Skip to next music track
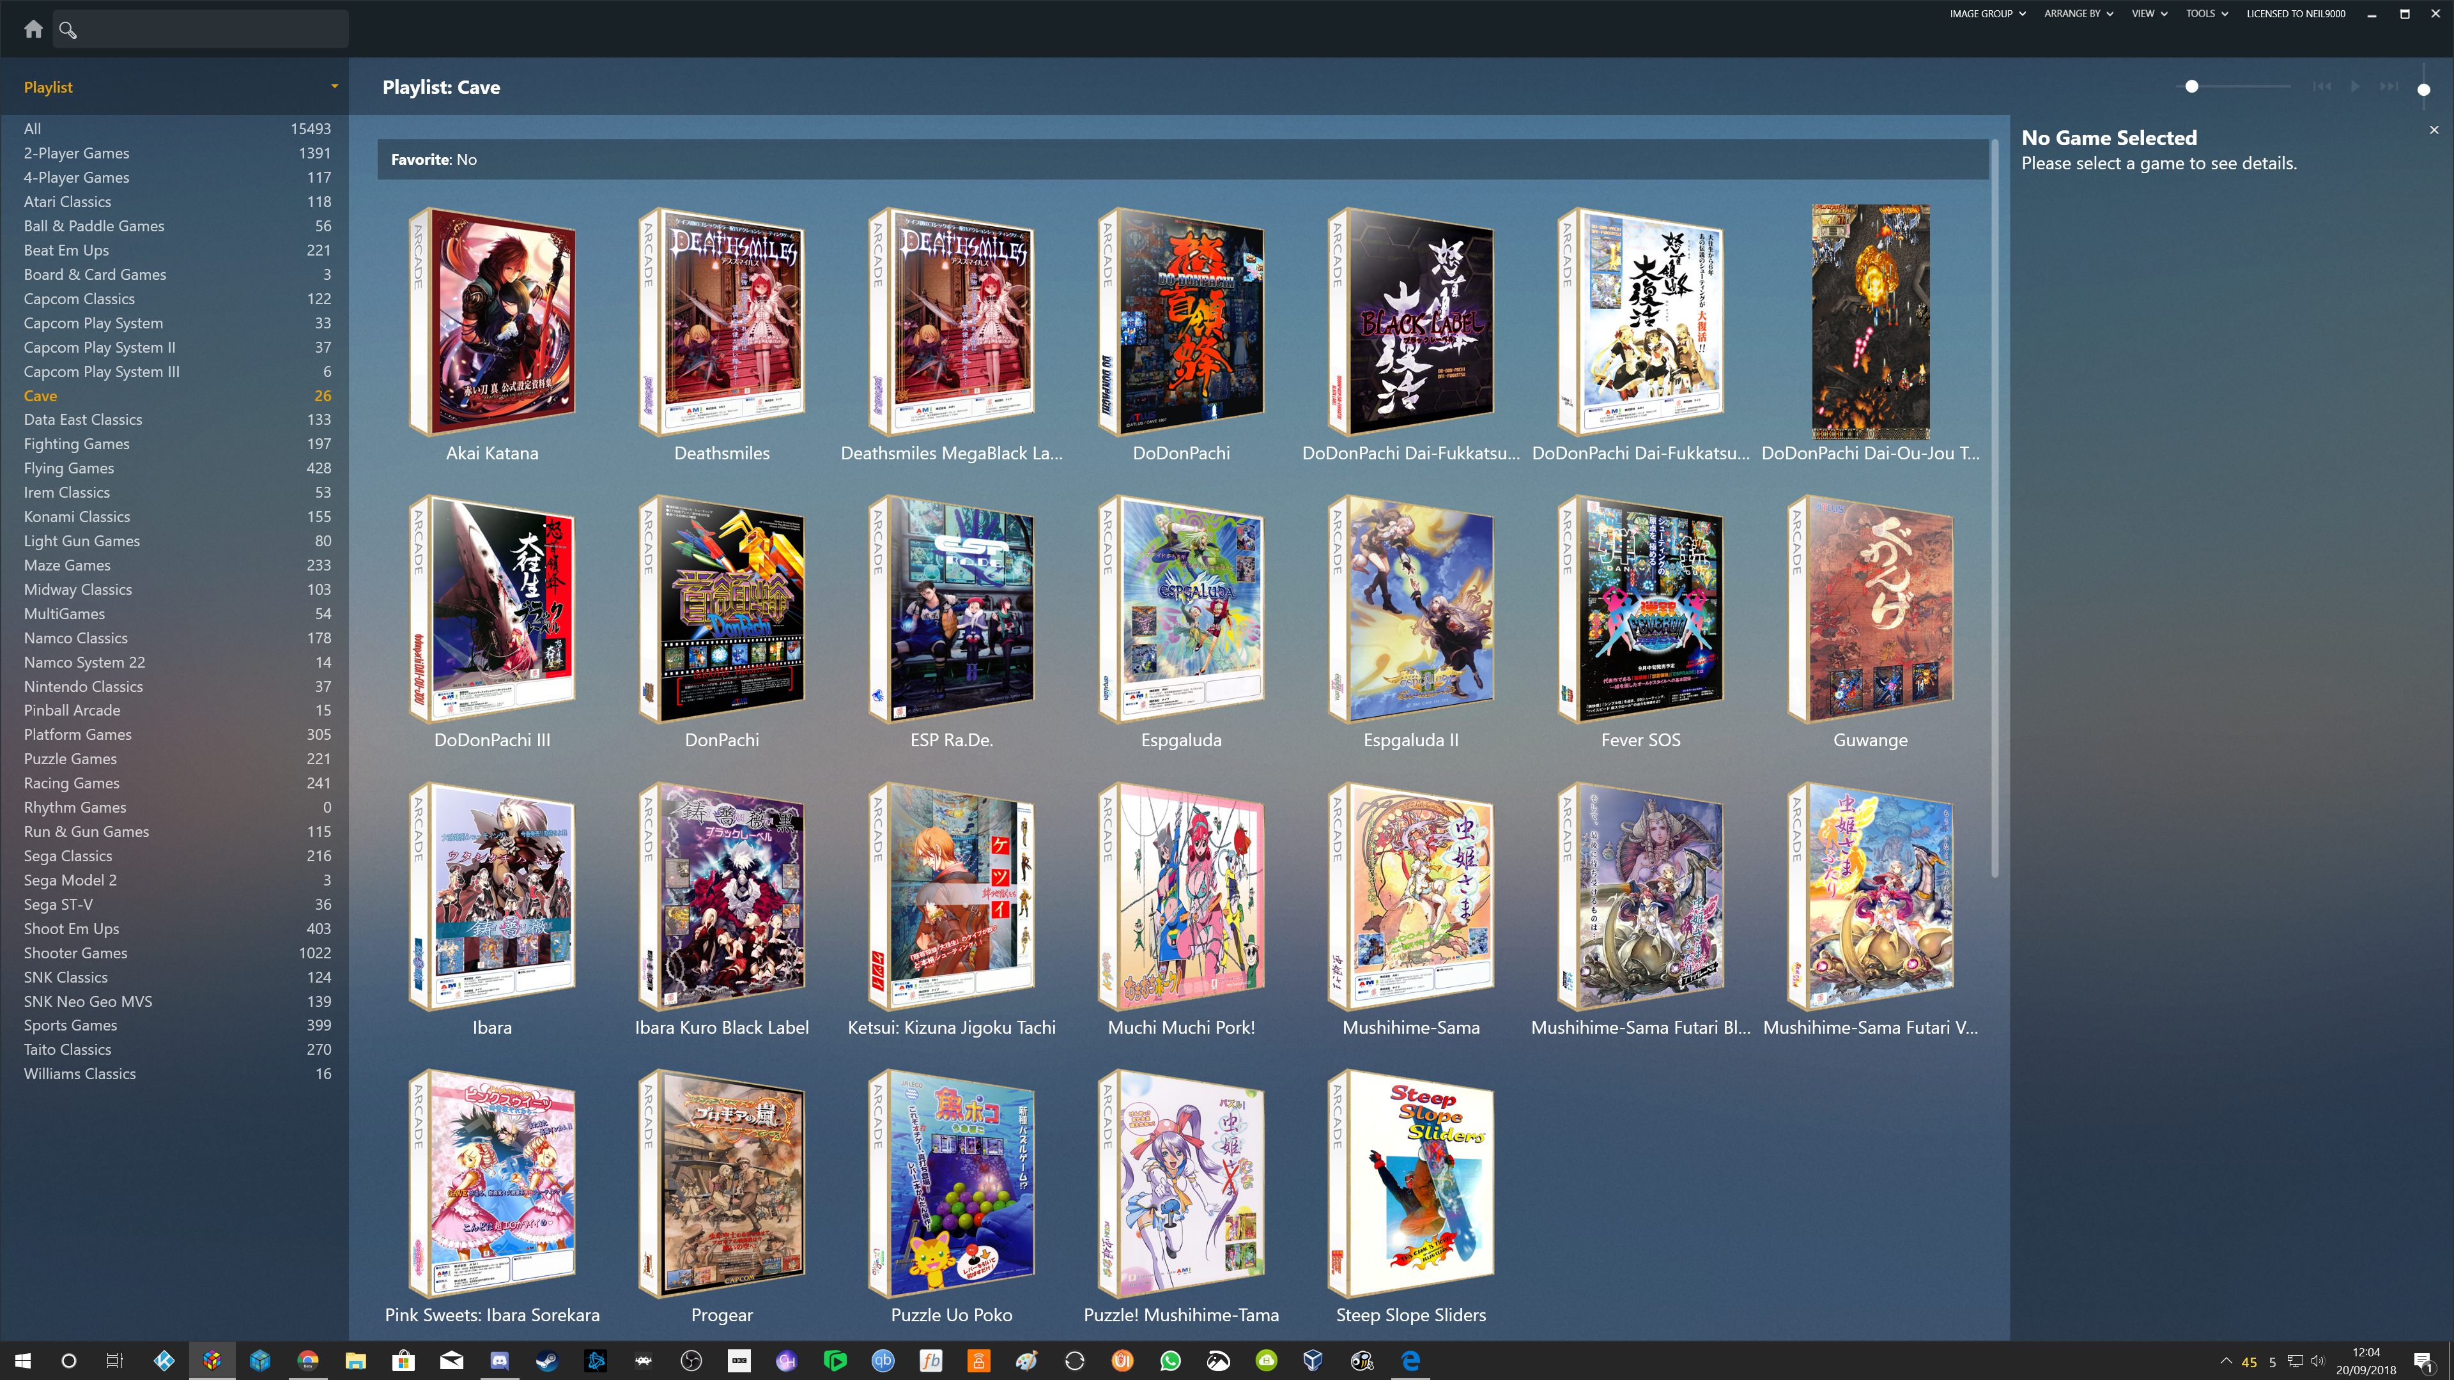2454x1380 pixels. coord(2388,87)
